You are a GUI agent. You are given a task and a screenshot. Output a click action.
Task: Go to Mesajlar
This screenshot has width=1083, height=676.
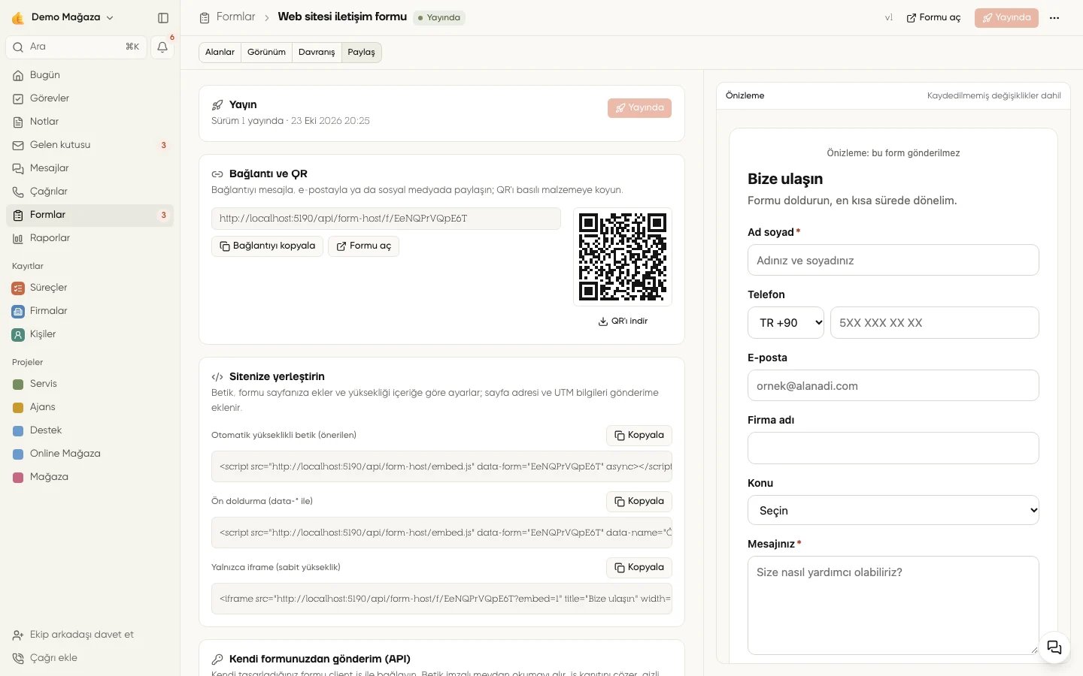90,168
